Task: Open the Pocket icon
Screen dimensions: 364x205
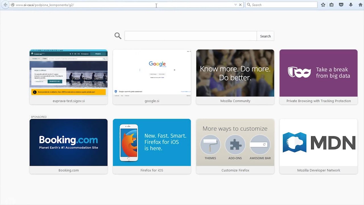Action: 341,5
